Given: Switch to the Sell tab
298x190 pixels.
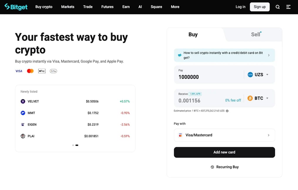Looking at the screenshot, I should [x=256, y=35].
